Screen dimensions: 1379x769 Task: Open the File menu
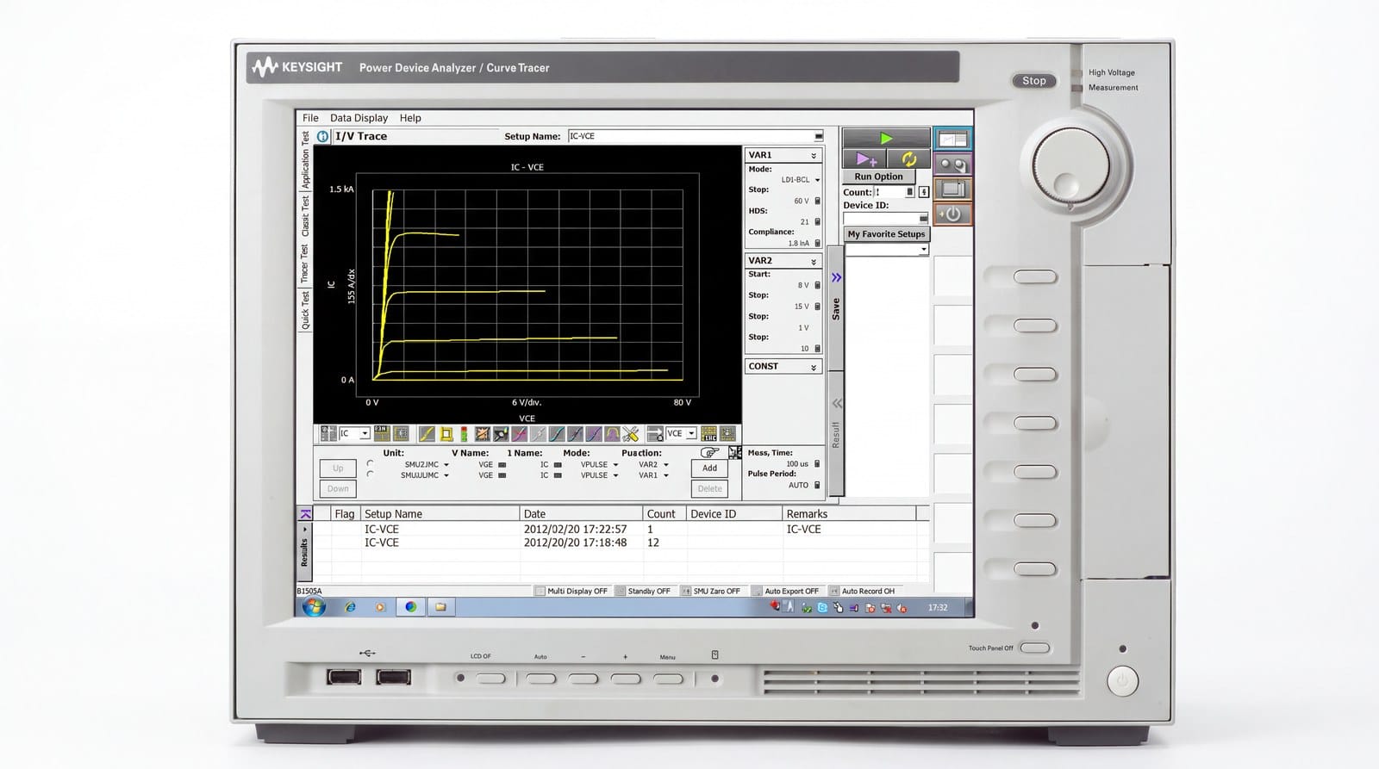click(310, 118)
